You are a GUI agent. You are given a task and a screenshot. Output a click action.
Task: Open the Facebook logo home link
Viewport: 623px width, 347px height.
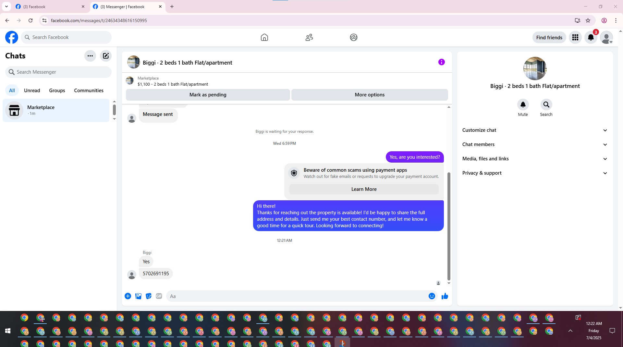click(12, 37)
